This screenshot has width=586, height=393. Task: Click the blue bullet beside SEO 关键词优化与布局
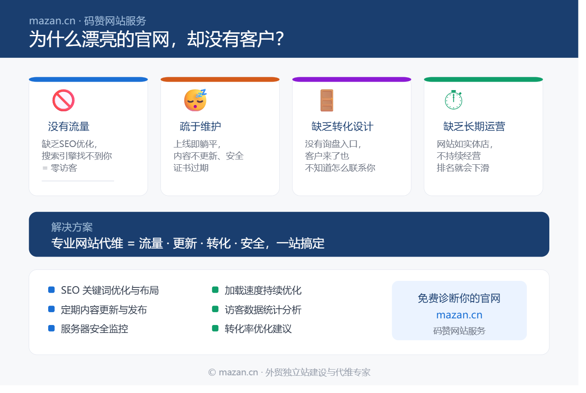(51, 290)
